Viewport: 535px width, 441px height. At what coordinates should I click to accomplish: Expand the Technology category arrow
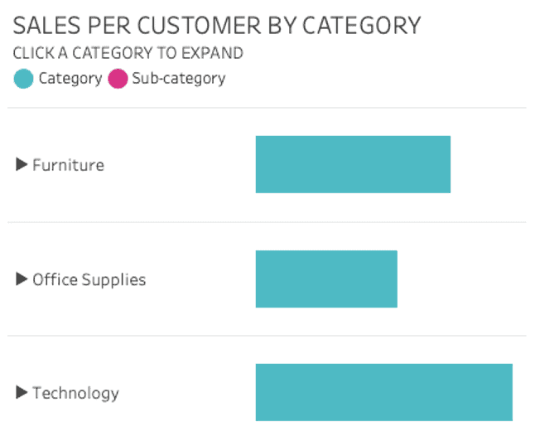coord(22,393)
